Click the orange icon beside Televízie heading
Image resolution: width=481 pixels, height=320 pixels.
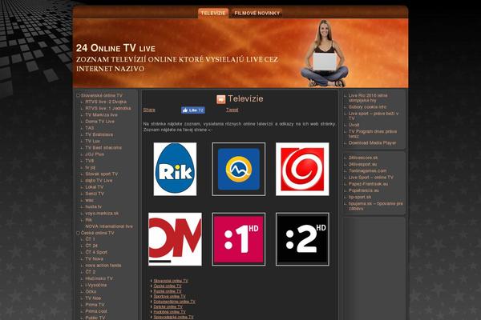point(221,99)
